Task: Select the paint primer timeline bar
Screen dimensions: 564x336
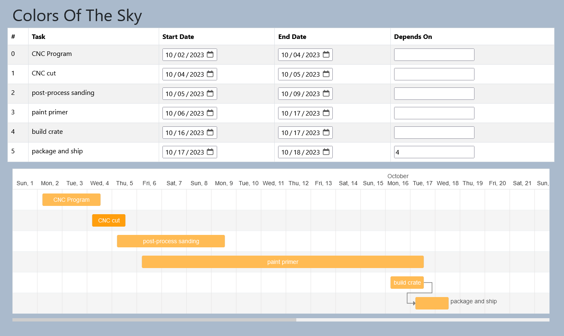Action: pos(283,262)
